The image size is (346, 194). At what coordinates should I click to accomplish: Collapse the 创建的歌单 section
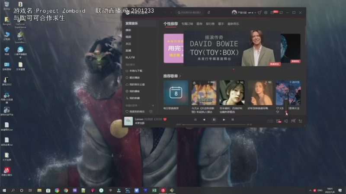click(132, 106)
